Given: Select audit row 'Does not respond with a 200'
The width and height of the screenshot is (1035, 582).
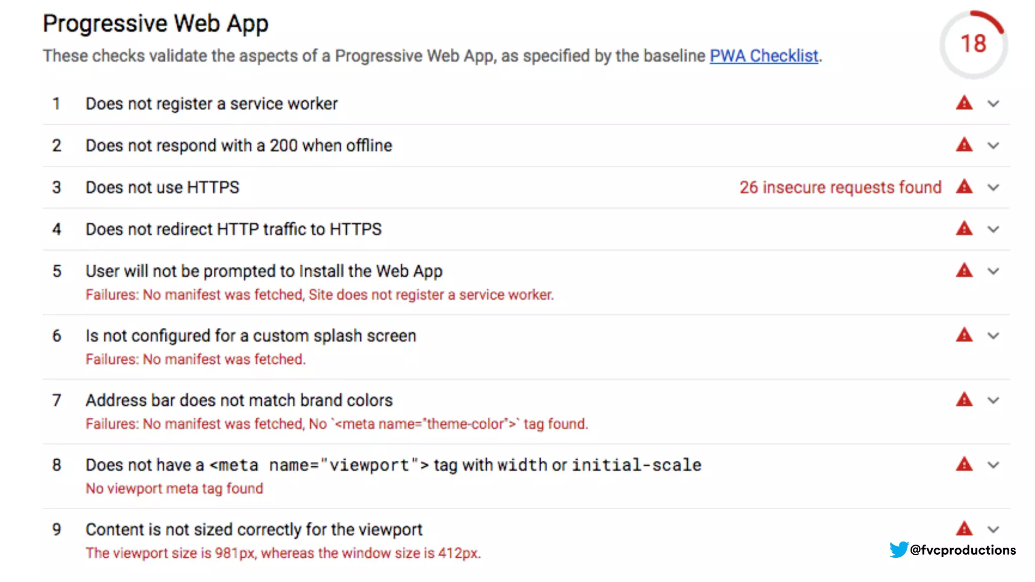Looking at the screenshot, I should pyautogui.click(x=239, y=145).
